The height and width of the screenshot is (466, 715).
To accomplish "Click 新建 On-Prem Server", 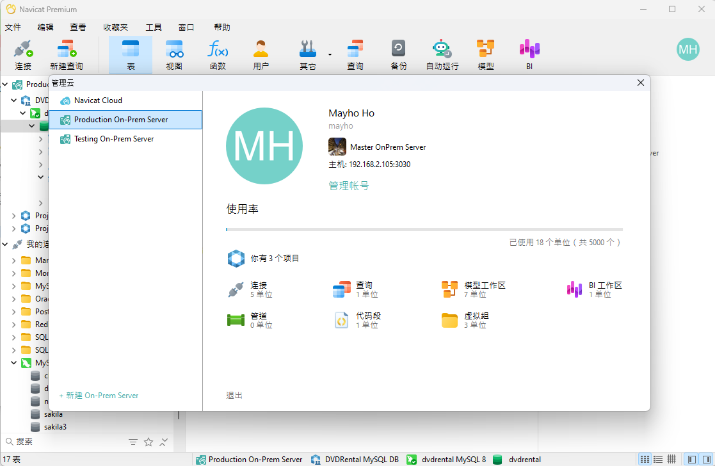I will point(98,396).
